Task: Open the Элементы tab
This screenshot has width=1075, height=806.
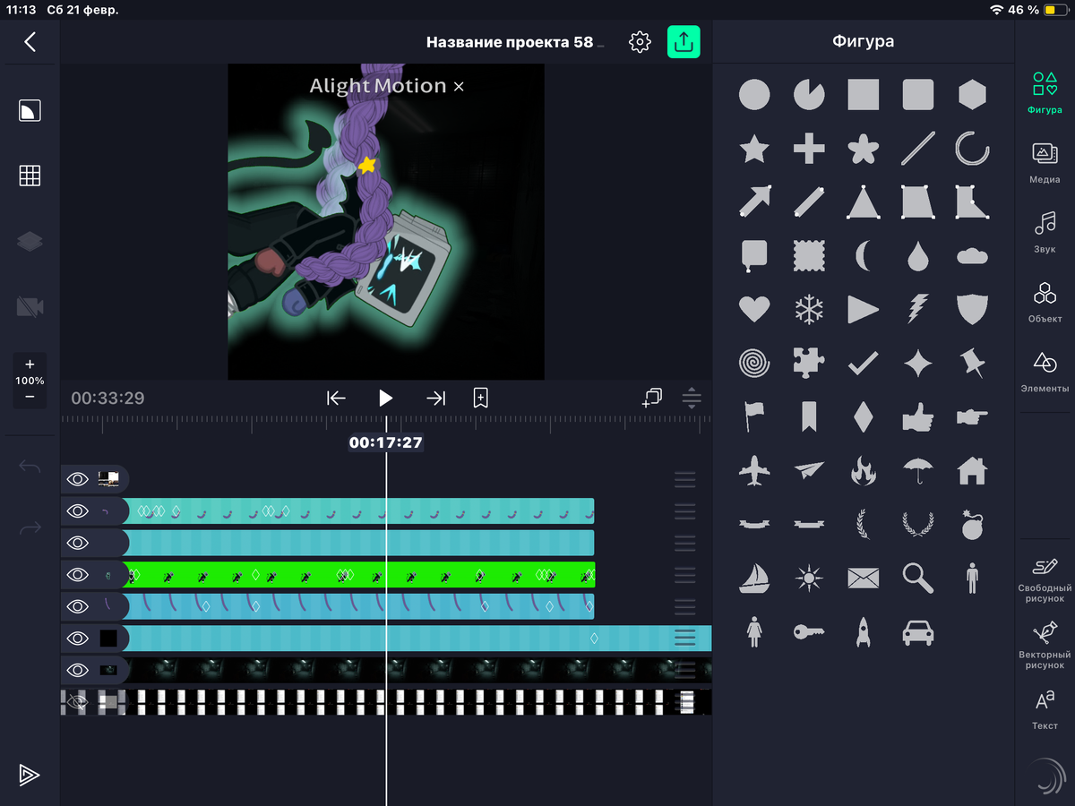Action: coord(1045,372)
